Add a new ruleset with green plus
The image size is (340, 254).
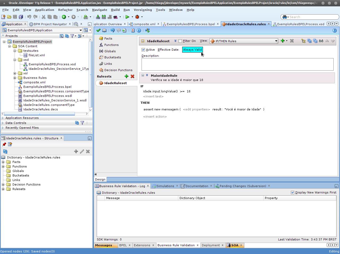[x=126, y=76]
